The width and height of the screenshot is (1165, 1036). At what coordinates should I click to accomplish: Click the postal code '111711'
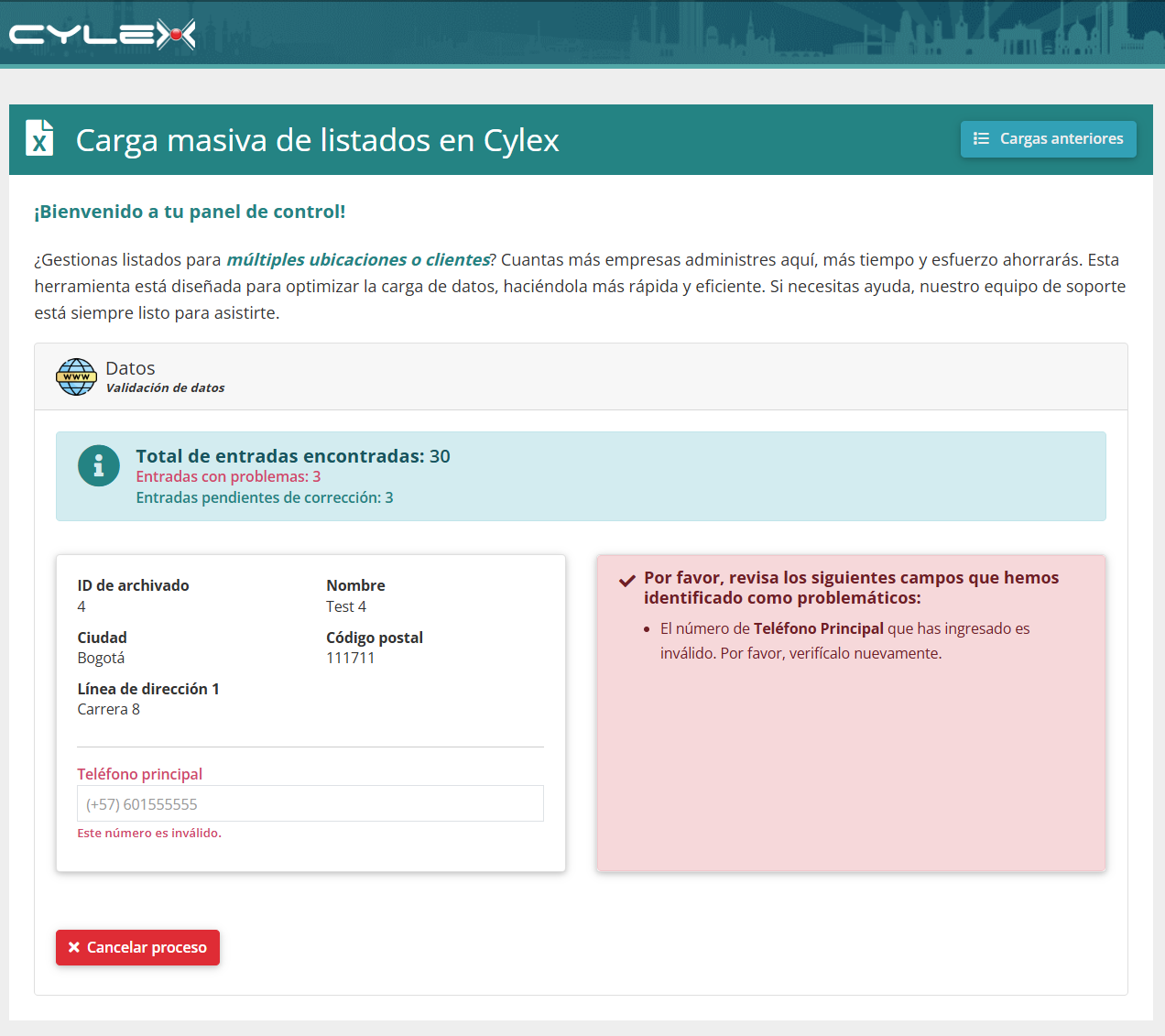click(x=350, y=658)
